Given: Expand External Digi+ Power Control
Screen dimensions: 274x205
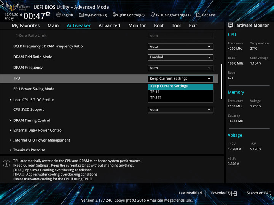Looking at the screenshot, I should click(38, 130).
